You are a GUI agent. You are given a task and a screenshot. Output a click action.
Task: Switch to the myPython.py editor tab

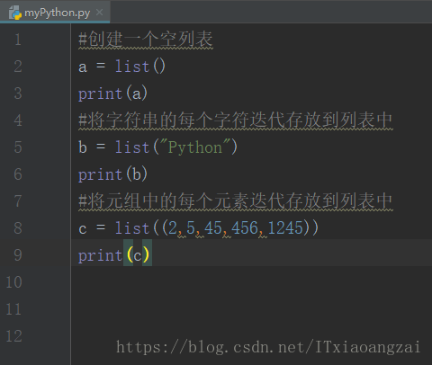click(x=55, y=12)
